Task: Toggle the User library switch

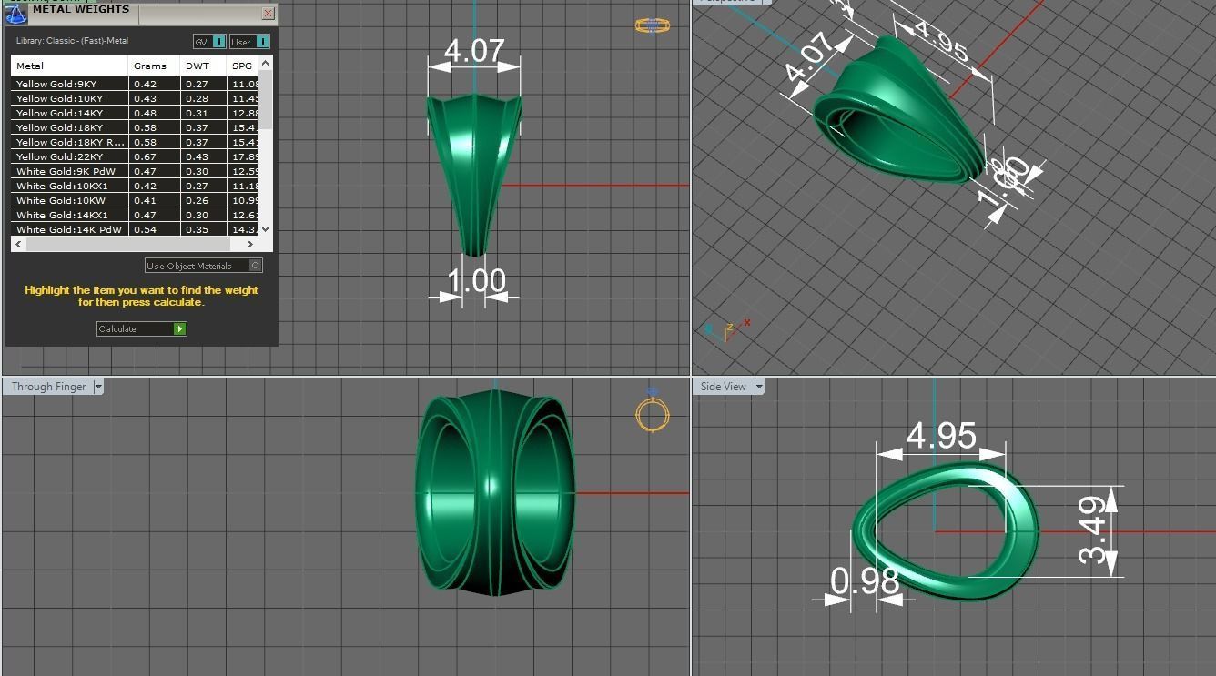Action: click(249, 42)
